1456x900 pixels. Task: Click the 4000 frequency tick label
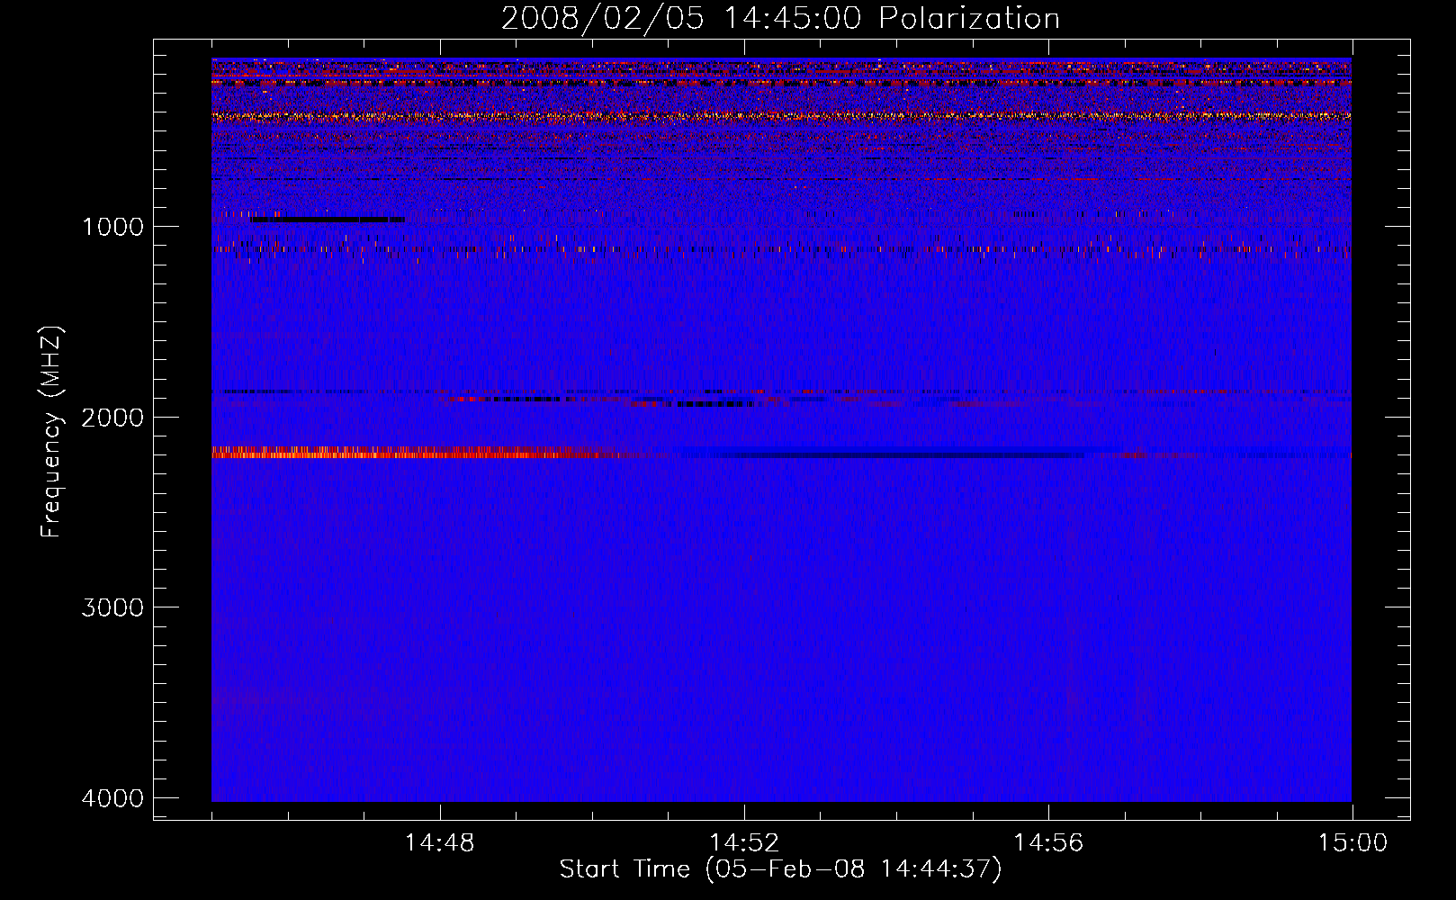point(112,798)
